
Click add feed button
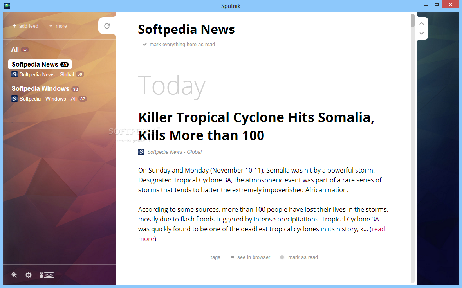tap(25, 26)
